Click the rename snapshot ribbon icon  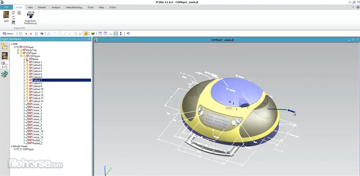coord(14,18)
